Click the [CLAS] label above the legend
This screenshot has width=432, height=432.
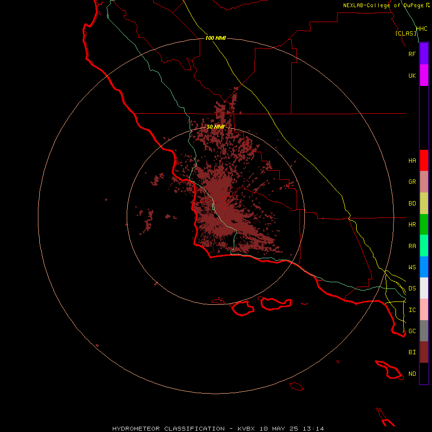pyautogui.click(x=406, y=33)
